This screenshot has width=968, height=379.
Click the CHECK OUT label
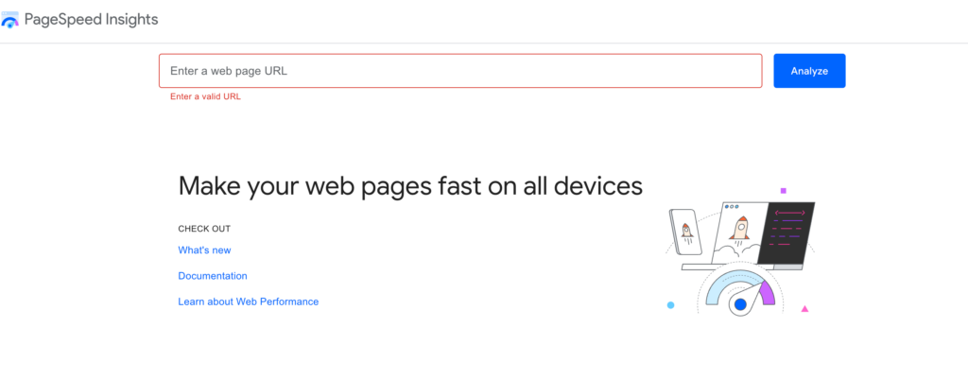204,229
